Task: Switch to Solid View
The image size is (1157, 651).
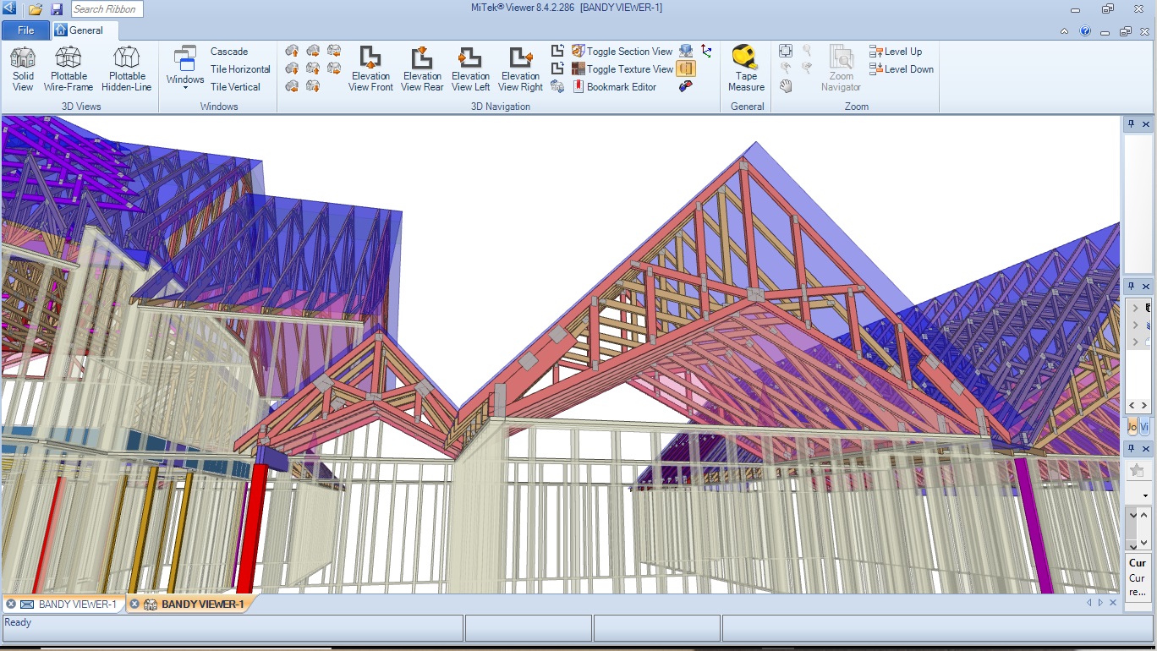Action: 23,68
